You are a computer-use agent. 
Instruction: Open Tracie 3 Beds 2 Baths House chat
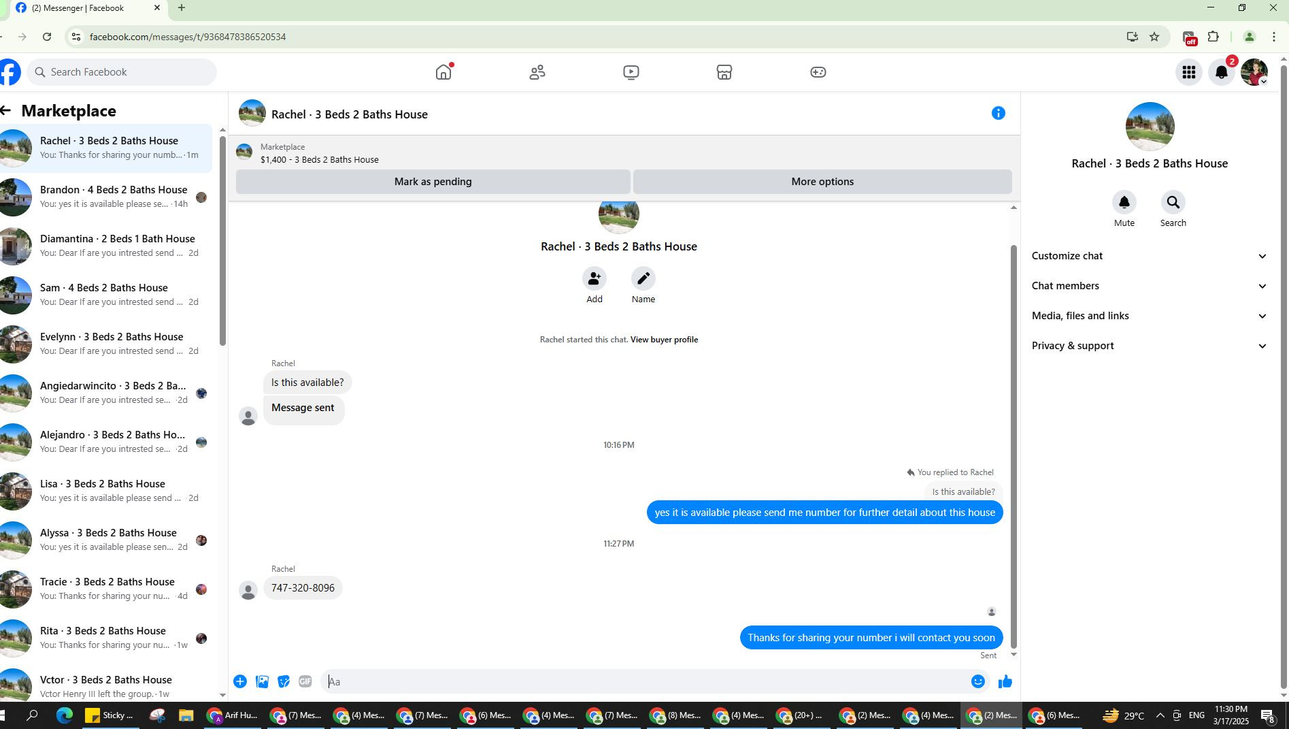click(x=106, y=589)
